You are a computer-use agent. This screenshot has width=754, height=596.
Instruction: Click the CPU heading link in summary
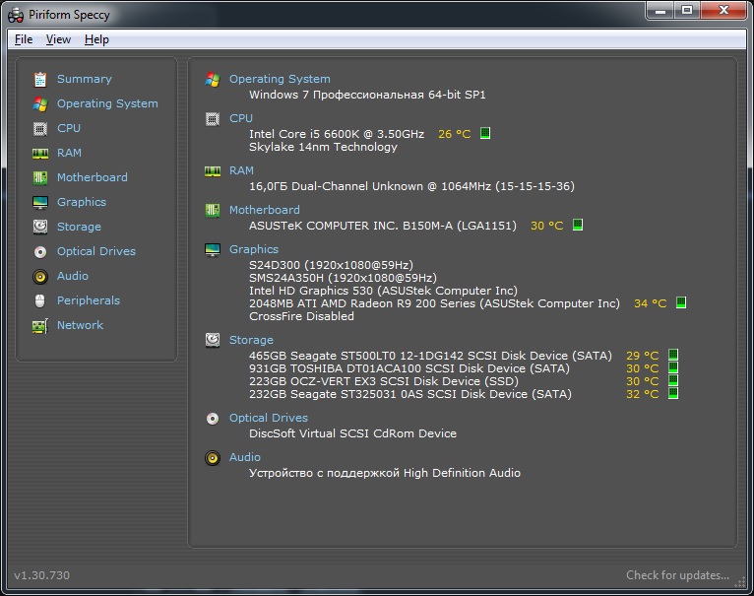point(241,118)
